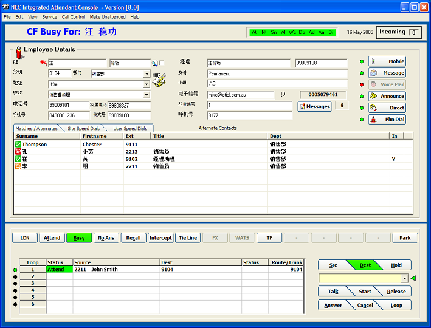Open the department dropdown

tap(147, 74)
